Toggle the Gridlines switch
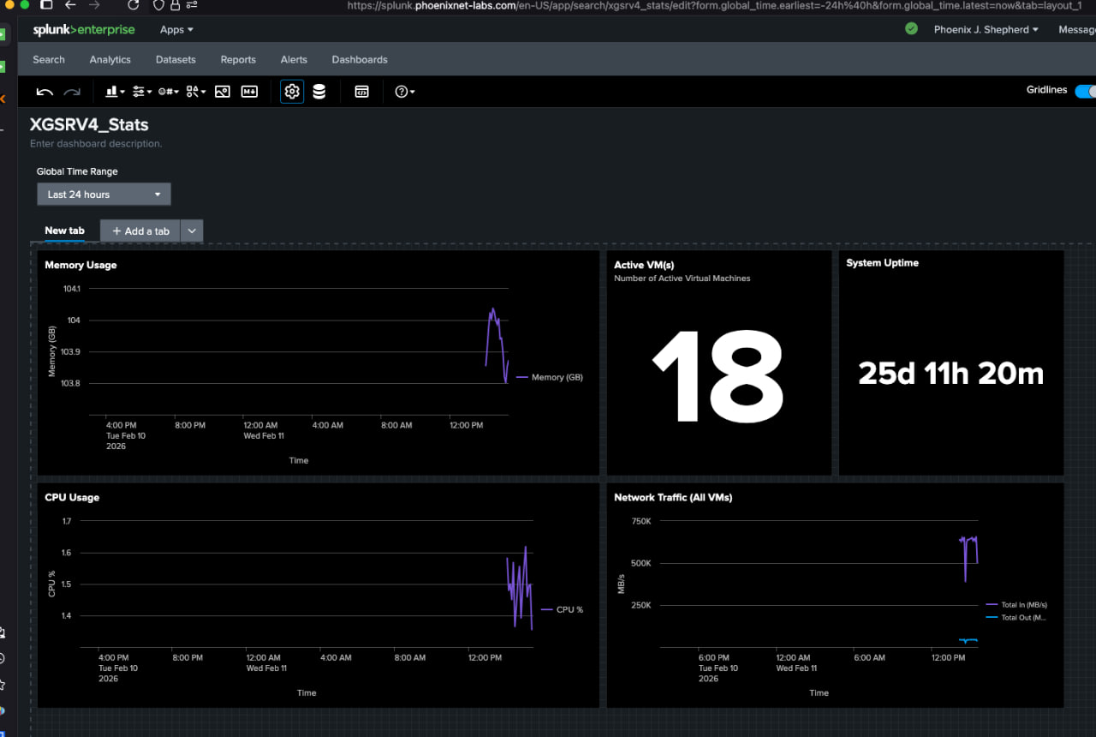The width and height of the screenshot is (1096, 737). 1084,91
